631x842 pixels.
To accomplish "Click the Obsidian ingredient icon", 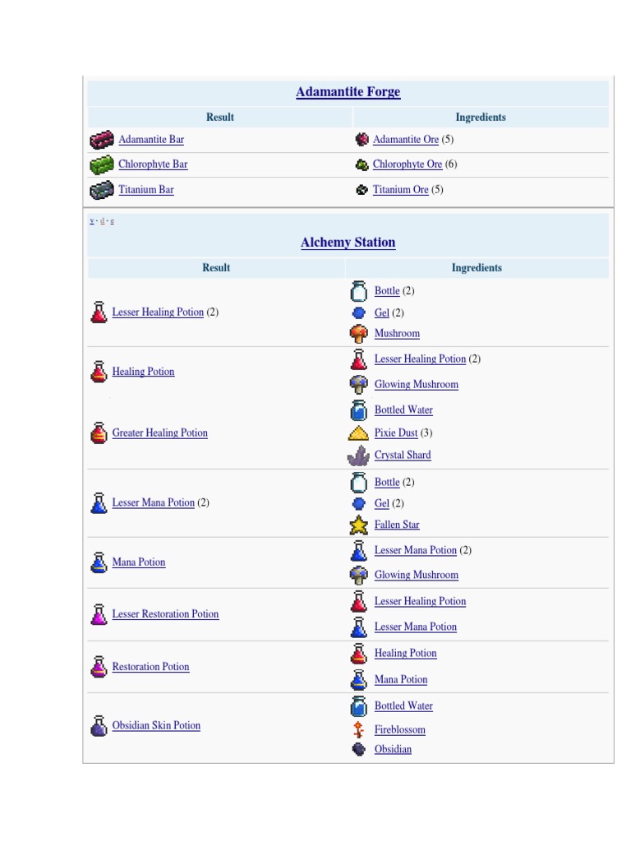I will [358, 749].
